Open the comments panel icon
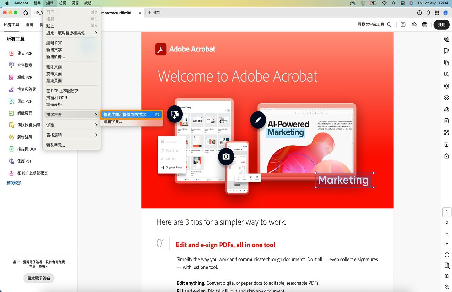Screen dimensions: 452x292 pos(446,39)
